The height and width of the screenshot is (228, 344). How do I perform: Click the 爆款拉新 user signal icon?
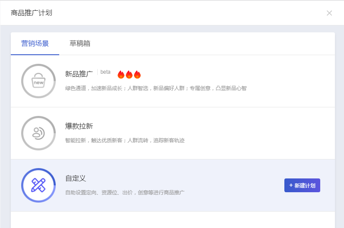click(x=38, y=133)
